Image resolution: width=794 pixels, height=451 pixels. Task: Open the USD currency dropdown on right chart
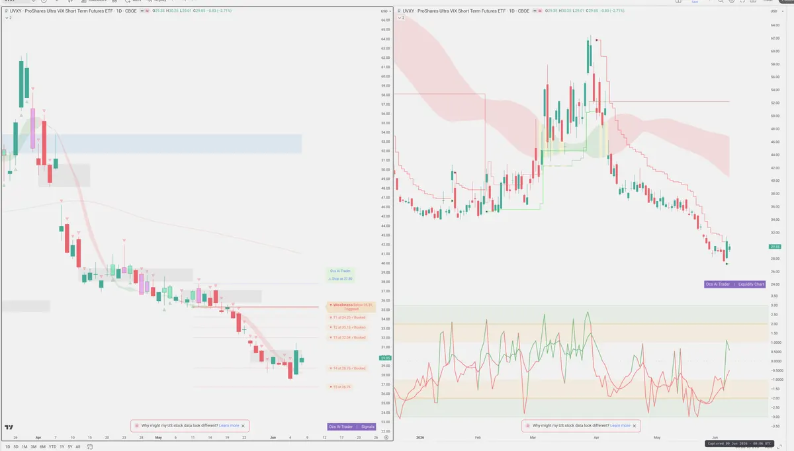(x=777, y=11)
